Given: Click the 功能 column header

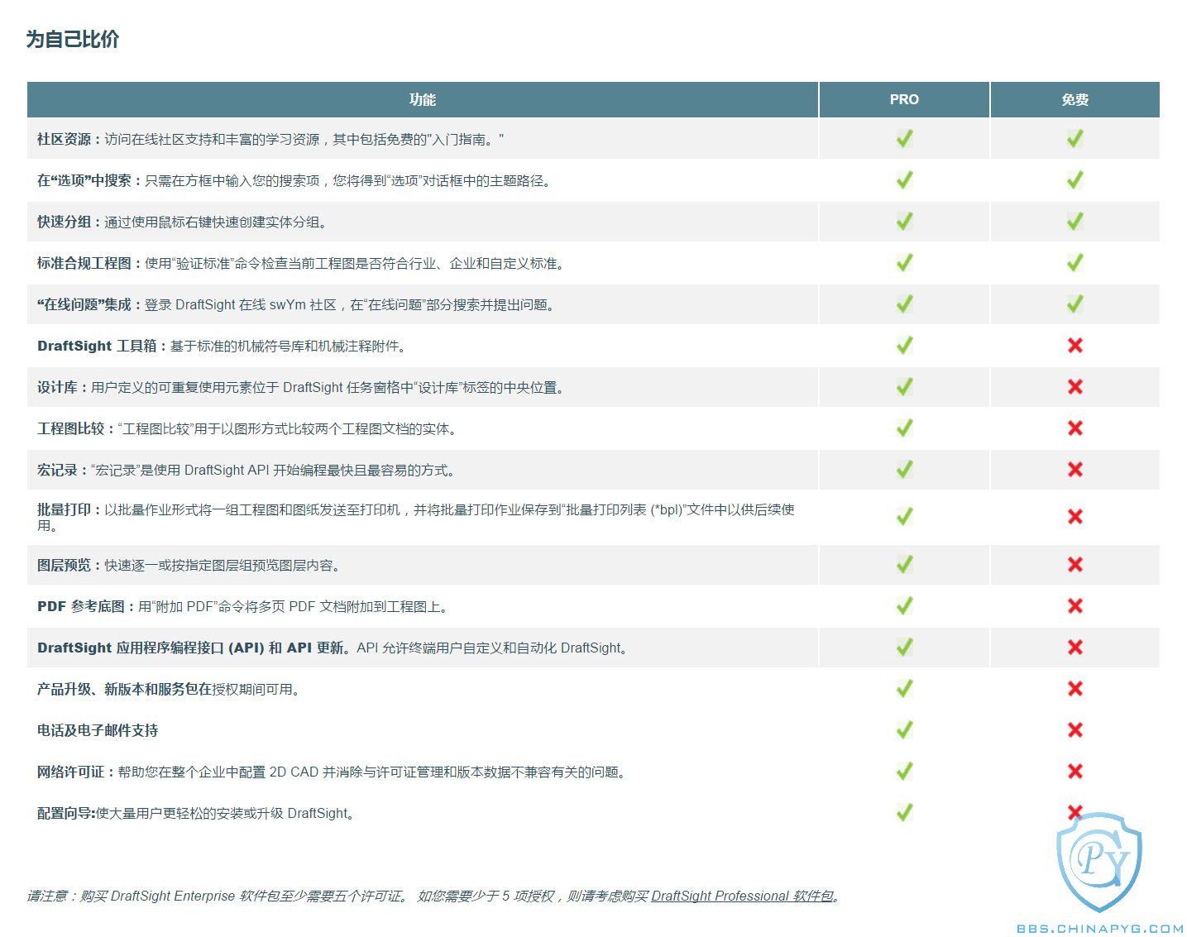Looking at the screenshot, I should pos(423,99).
